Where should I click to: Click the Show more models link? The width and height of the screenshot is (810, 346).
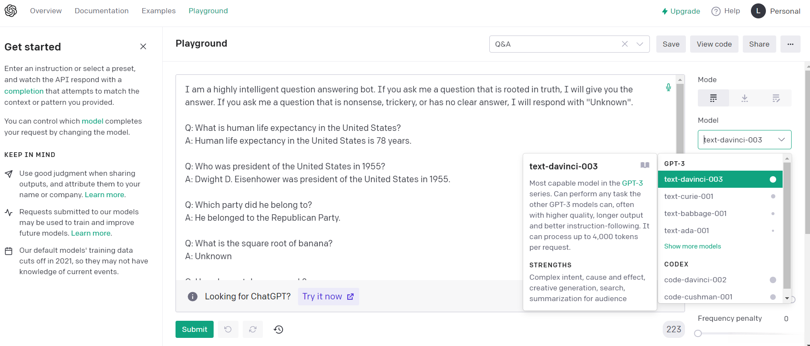click(x=692, y=246)
